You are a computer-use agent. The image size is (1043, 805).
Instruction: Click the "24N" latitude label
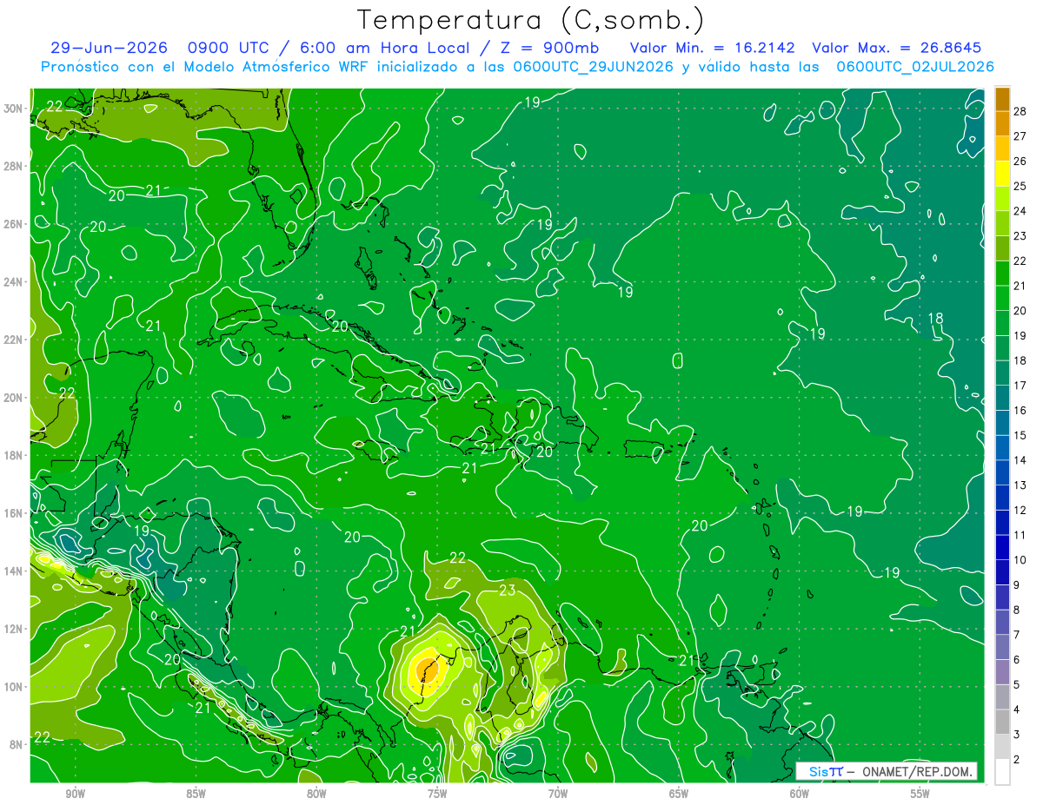pos(13,282)
